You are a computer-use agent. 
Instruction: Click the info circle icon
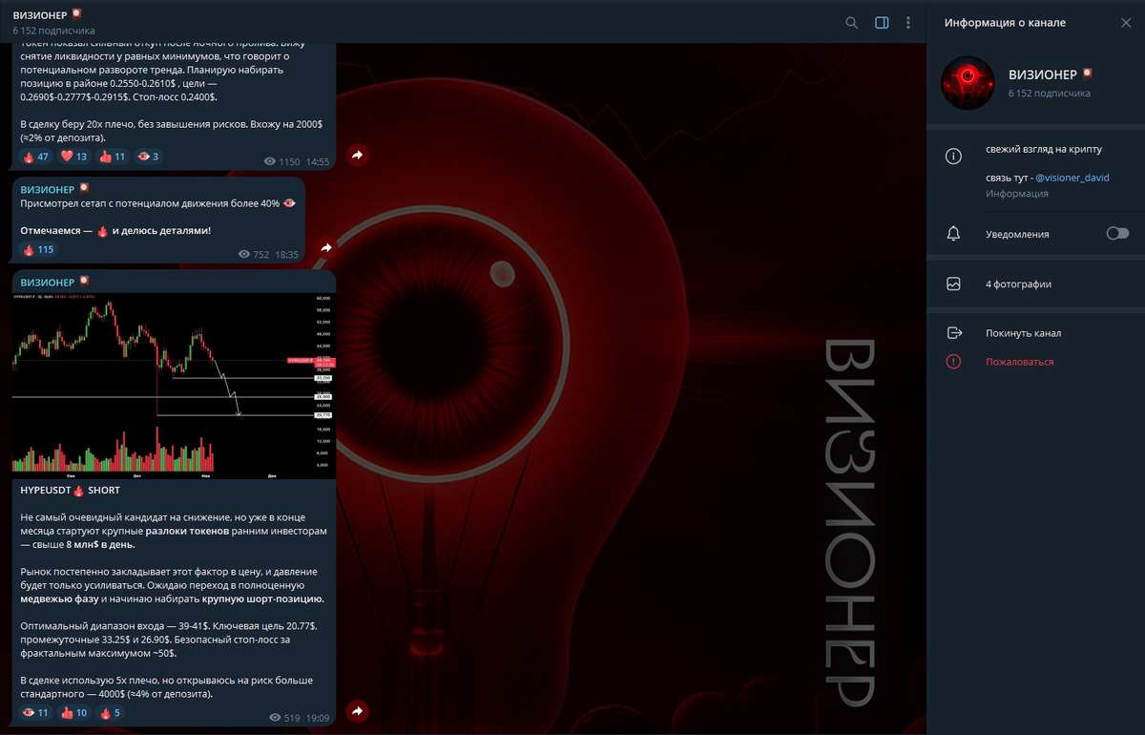[x=953, y=157]
